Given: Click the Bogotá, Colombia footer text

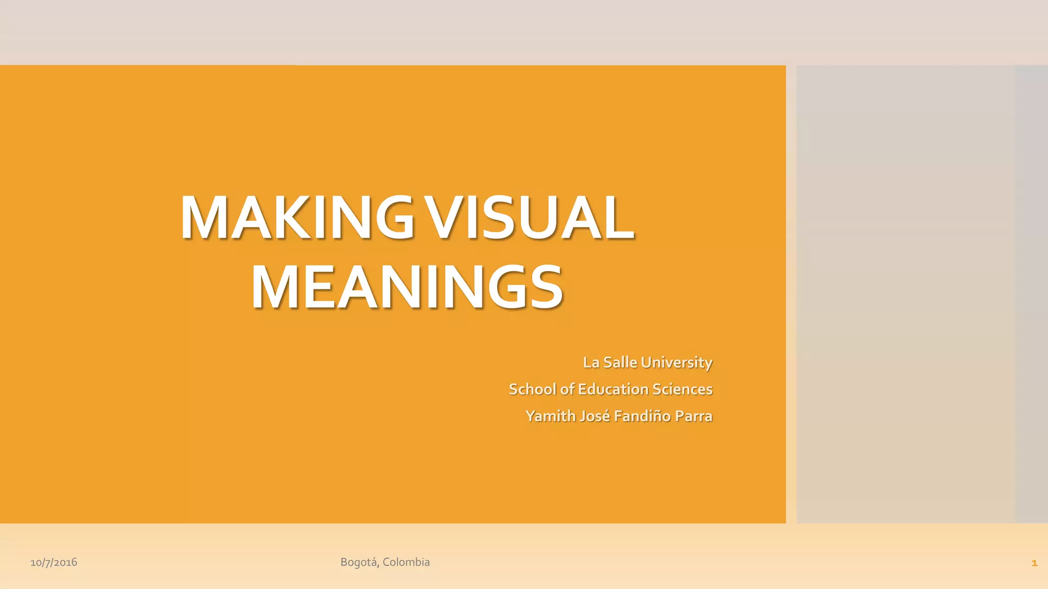Looking at the screenshot, I should tap(385, 562).
